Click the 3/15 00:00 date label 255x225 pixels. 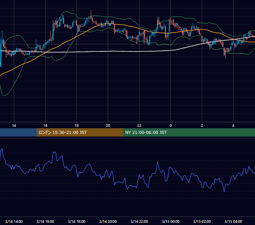coord(171,221)
